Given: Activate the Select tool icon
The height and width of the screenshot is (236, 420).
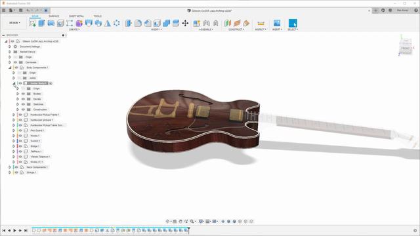Looking at the screenshot, I should (293, 24).
